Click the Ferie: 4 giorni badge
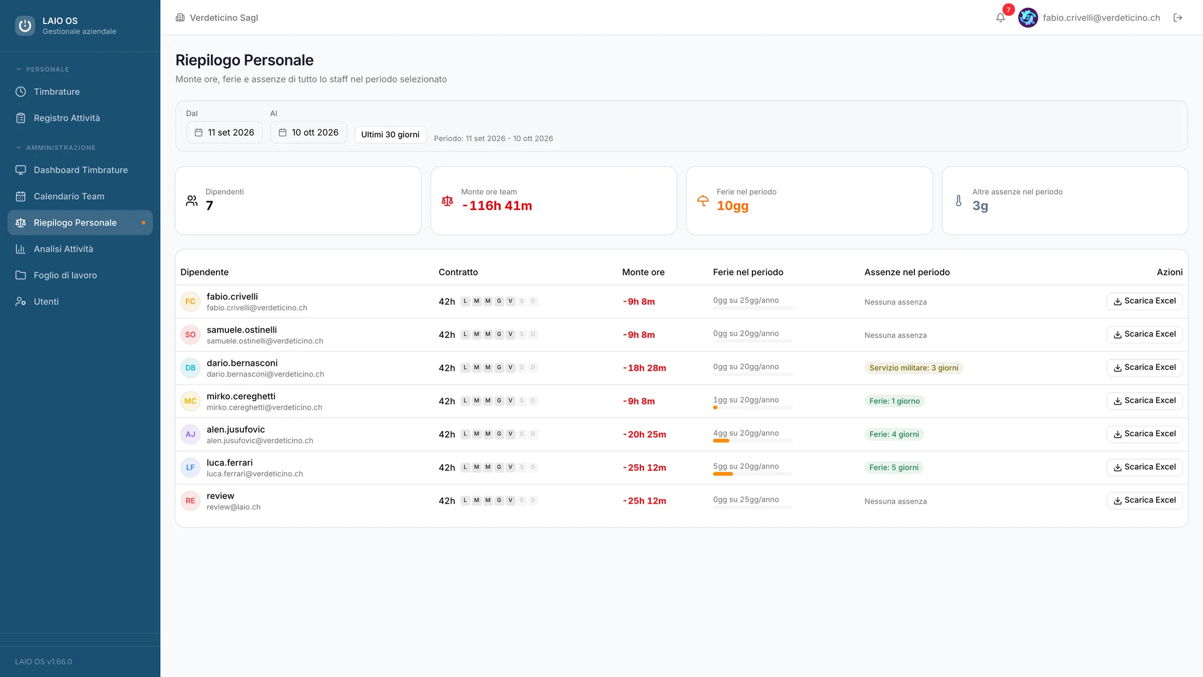This screenshot has width=1203, height=677. (894, 434)
